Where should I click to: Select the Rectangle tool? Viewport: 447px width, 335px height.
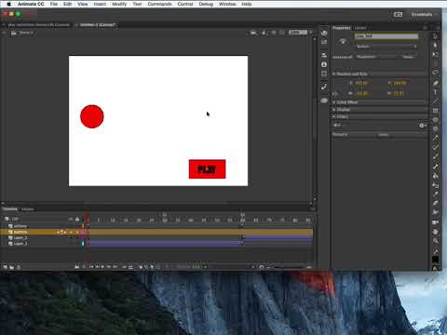click(436, 111)
